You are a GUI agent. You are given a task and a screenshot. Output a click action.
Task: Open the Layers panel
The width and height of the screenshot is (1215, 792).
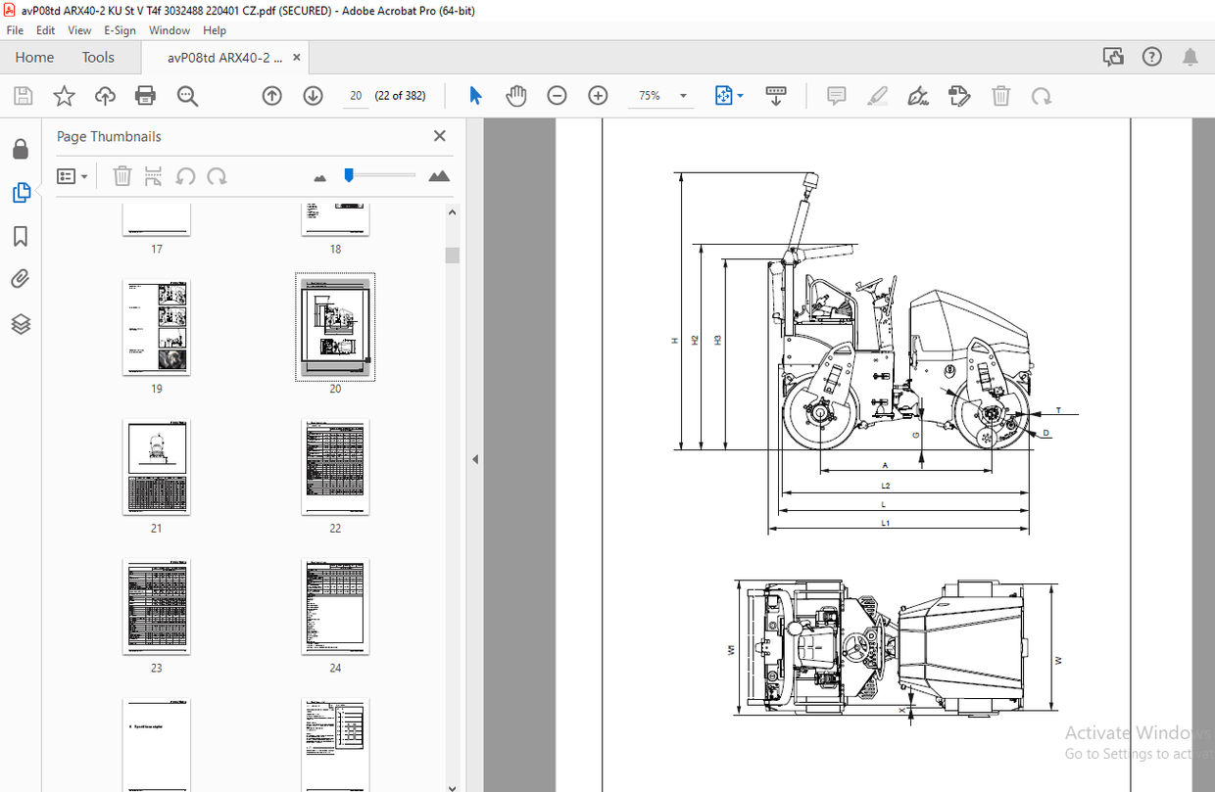click(22, 324)
